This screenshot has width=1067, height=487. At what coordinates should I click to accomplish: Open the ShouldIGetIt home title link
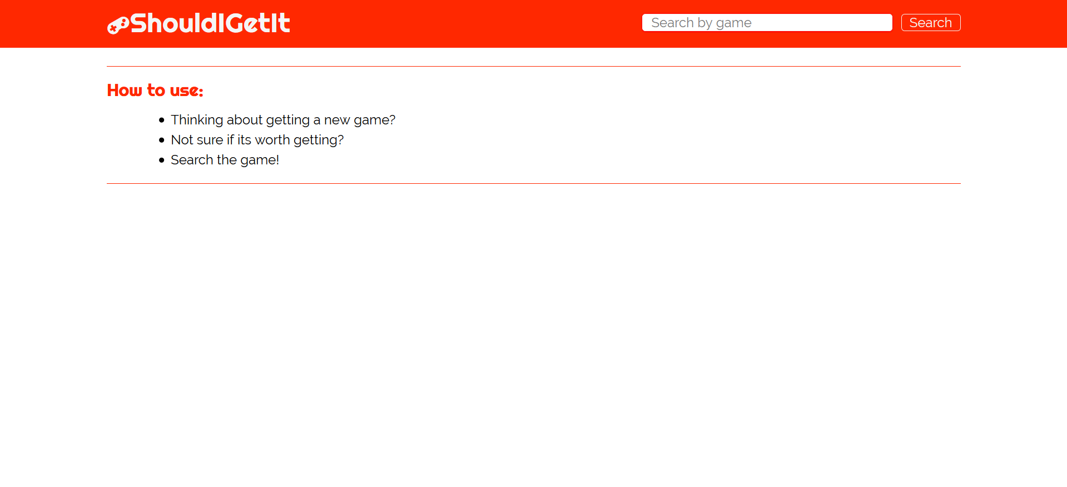coord(210,23)
